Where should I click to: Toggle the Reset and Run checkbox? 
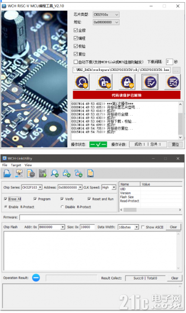pos(89,199)
